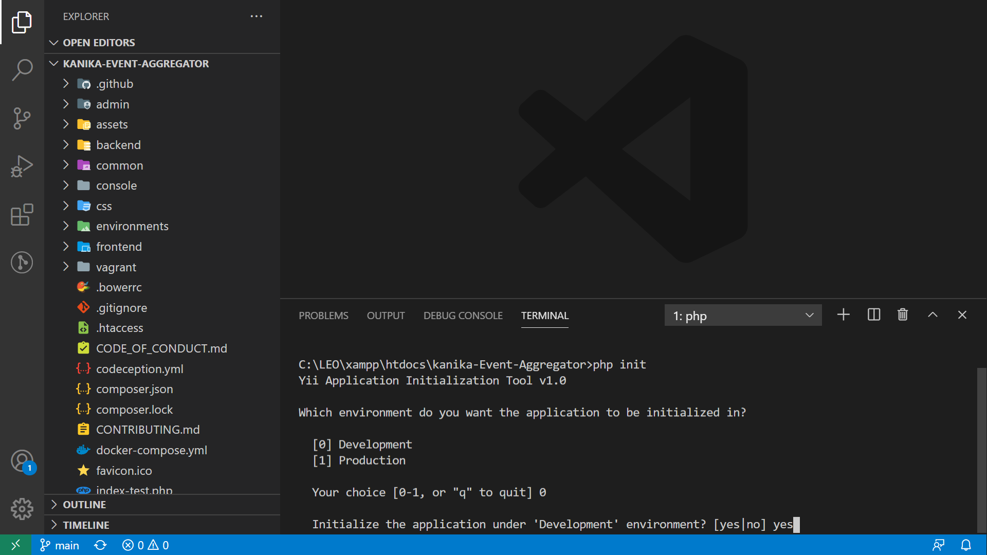Expand the frontend folder
Viewport: 987px width, 555px height.
pos(162,247)
